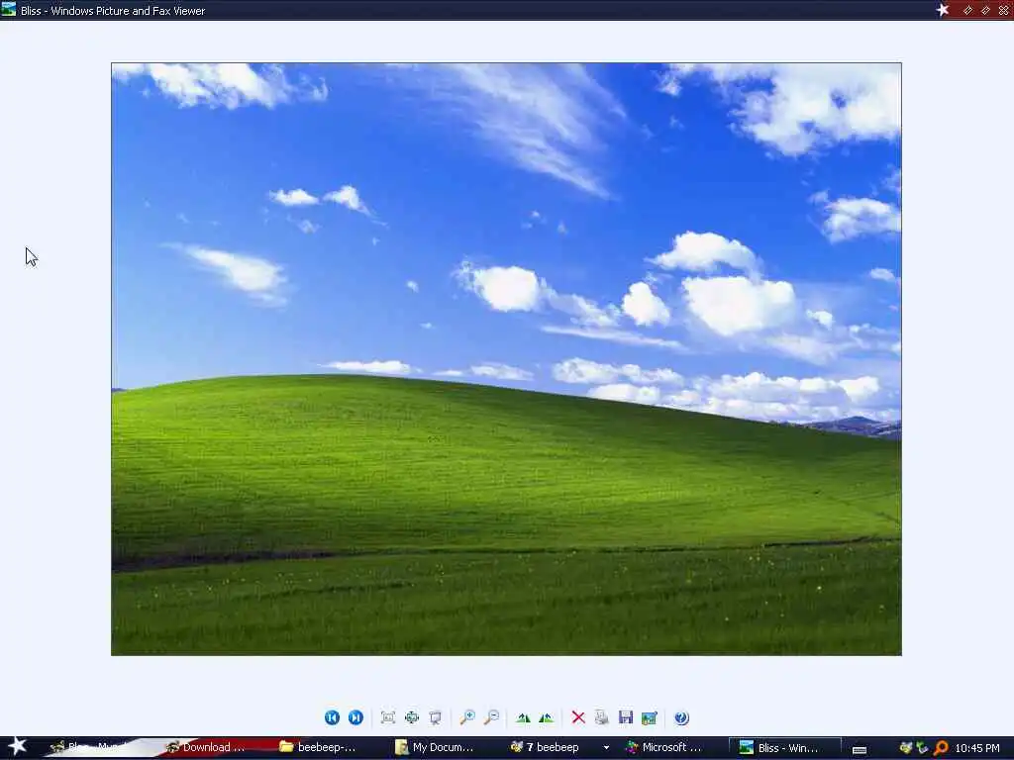Print the Bliss picture
This screenshot has width=1014, height=760.
601,717
